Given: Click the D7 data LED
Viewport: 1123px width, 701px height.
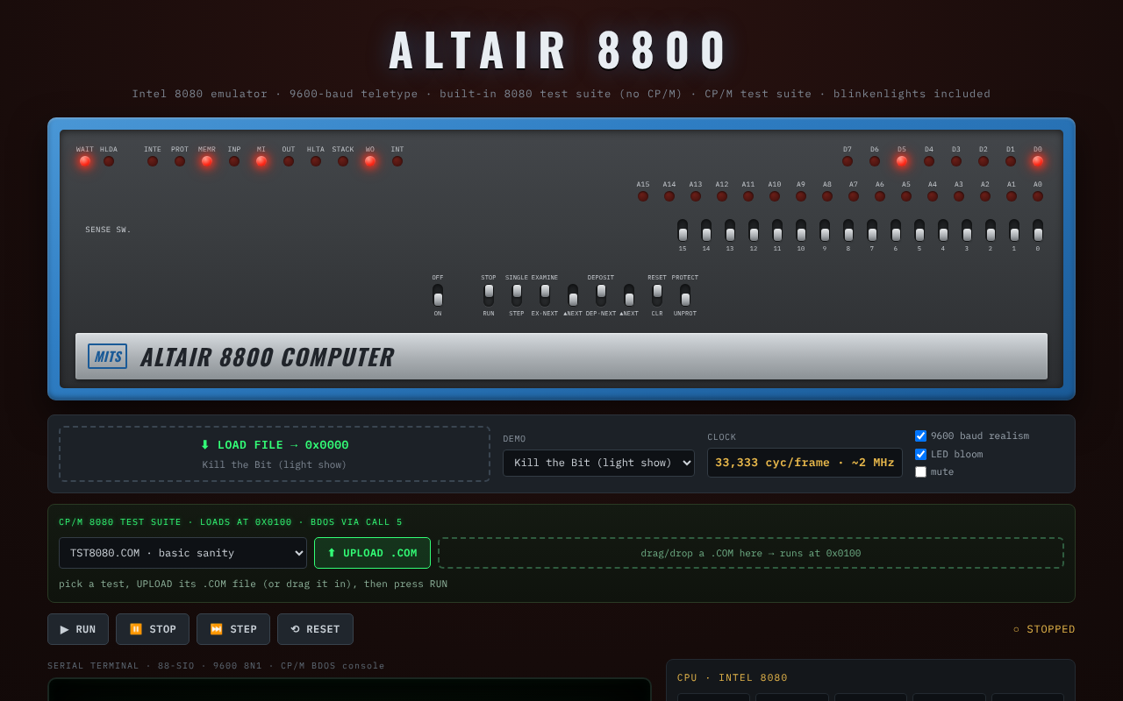Looking at the screenshot, I should point(848,161).
